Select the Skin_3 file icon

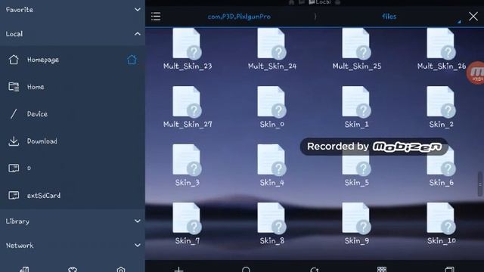point(187,160)
